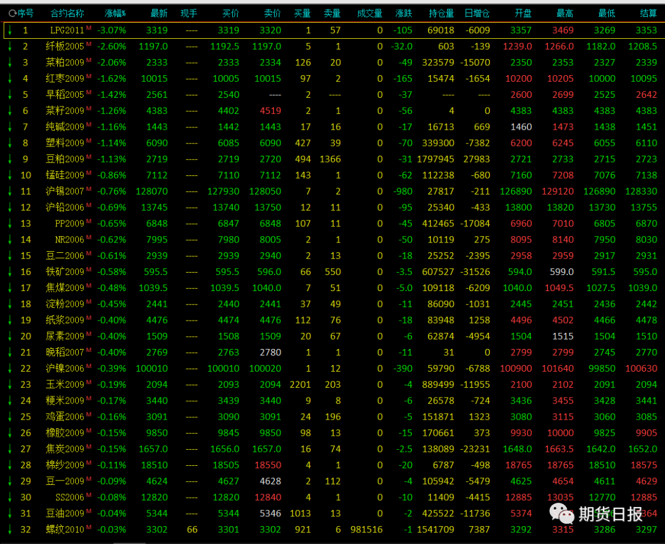Click 持仓量 value 1797945 for 豆粕2009
The width and height of the screenshot is (665, 544).
(x=435, y=159)
